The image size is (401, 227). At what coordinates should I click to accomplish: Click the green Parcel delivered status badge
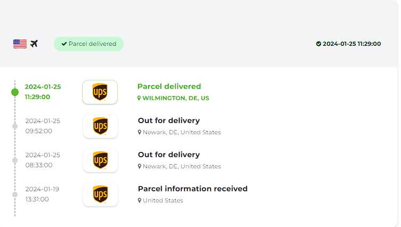coord(89,44)
